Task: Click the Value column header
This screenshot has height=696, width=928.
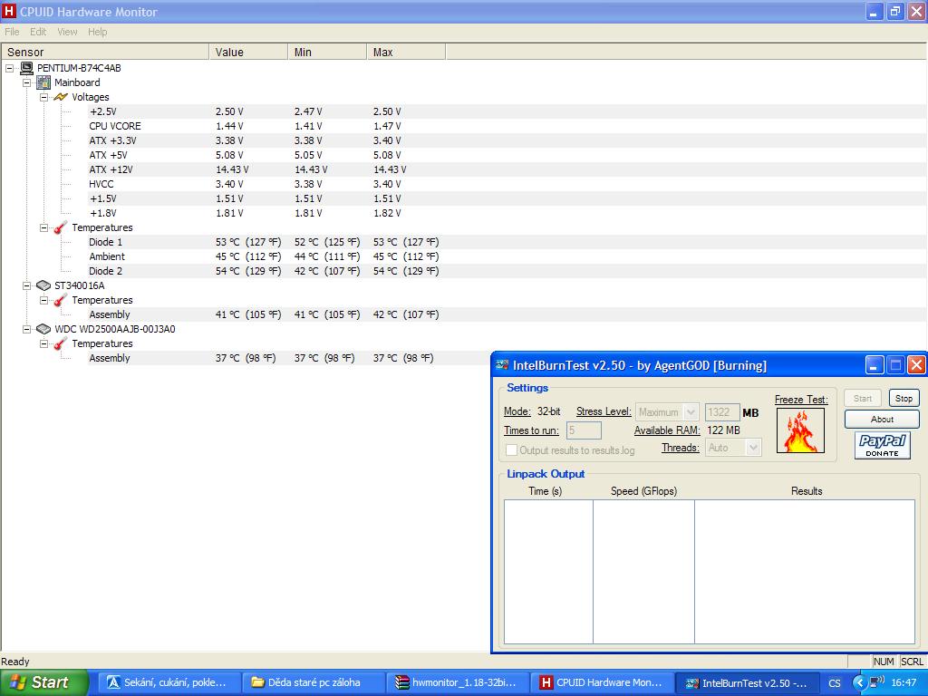Action: point(248,52)
